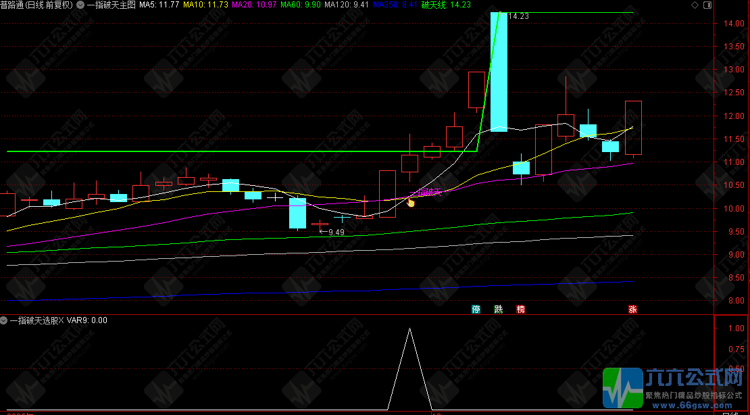Click the 涨 event marker
The height and width of the screenshot is (415, 750).
pyautogui.click(x=632, y=309)
